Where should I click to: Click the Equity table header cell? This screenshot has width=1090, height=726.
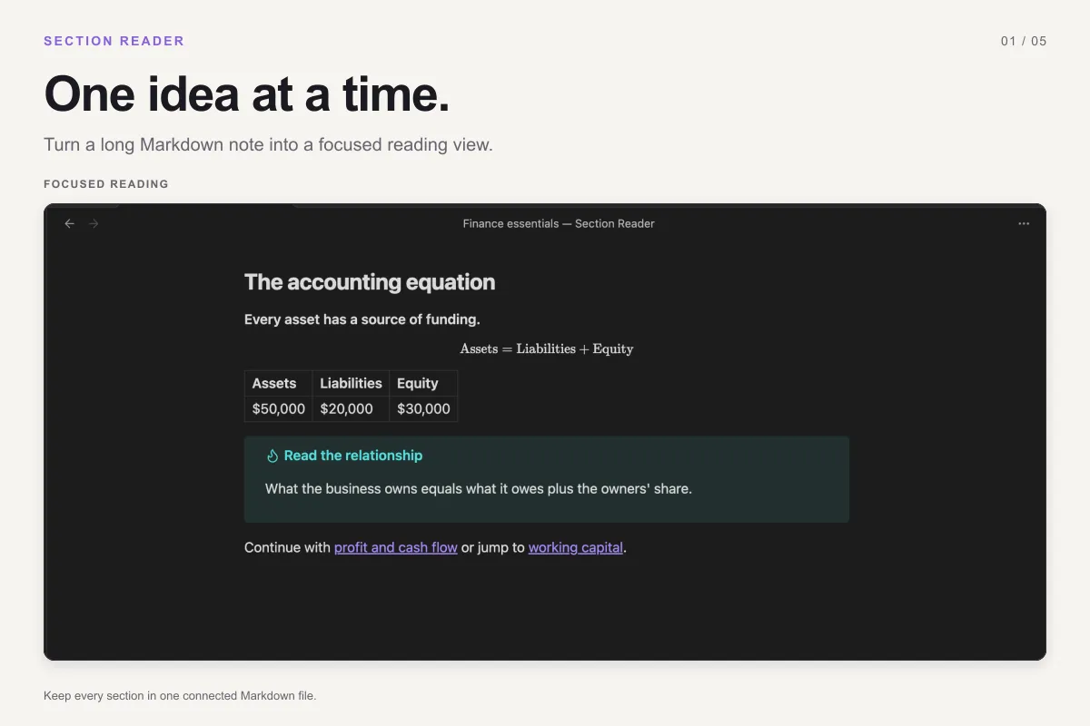(x=423, y=383)
